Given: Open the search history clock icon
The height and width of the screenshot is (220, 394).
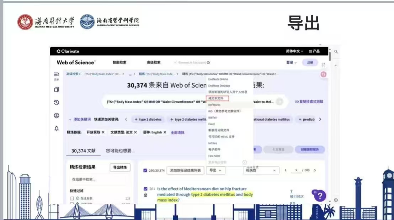Looking at the screenshot, I should pos(57,103).
